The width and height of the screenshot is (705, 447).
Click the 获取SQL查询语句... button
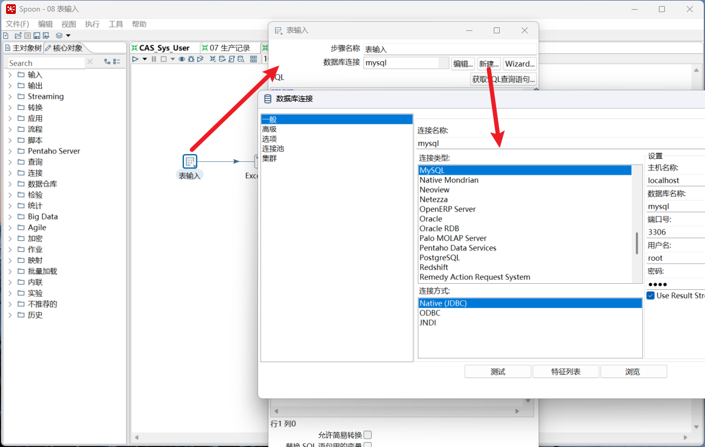503,79
